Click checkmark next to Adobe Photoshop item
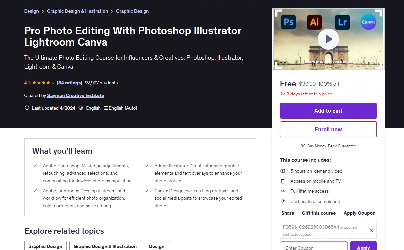This screenshot has height=250, width=404. [x=35, y=166]
